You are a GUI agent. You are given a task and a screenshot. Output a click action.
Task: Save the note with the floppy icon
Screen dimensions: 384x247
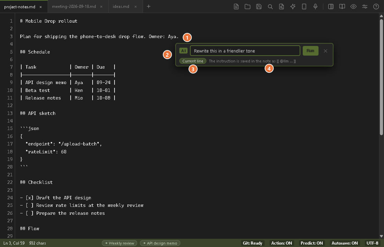259,7
